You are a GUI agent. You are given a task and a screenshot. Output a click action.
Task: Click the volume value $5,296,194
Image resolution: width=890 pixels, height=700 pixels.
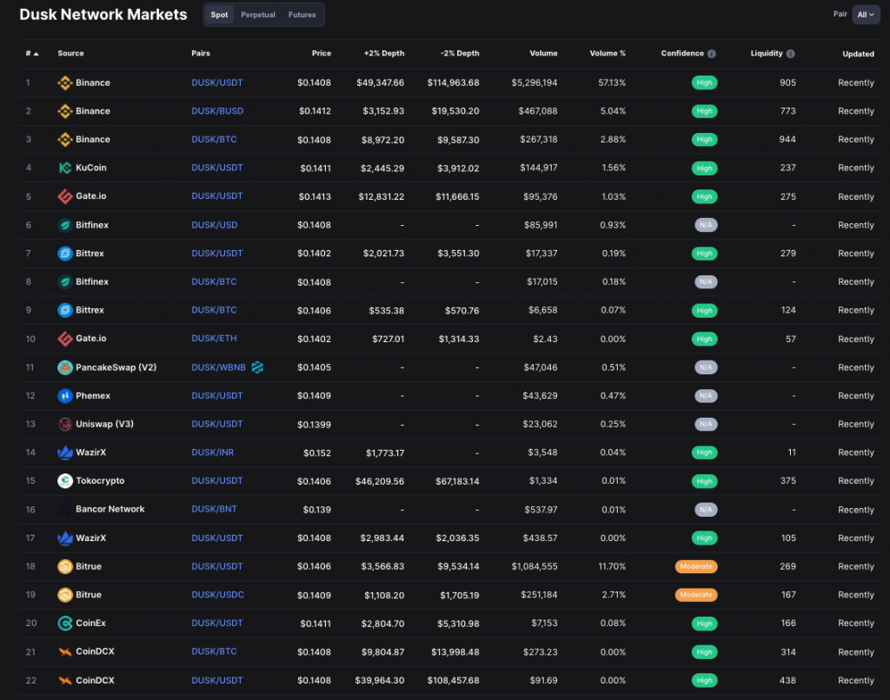click(x=535, y=83)
